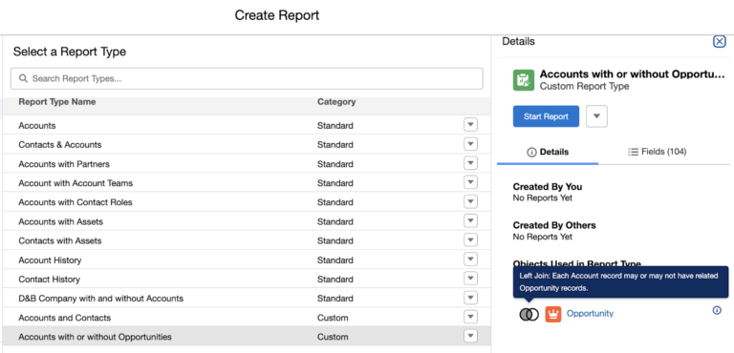Select Accounts with Partners report type
Viewport: 734px width, 353px height.
point(64,164)
